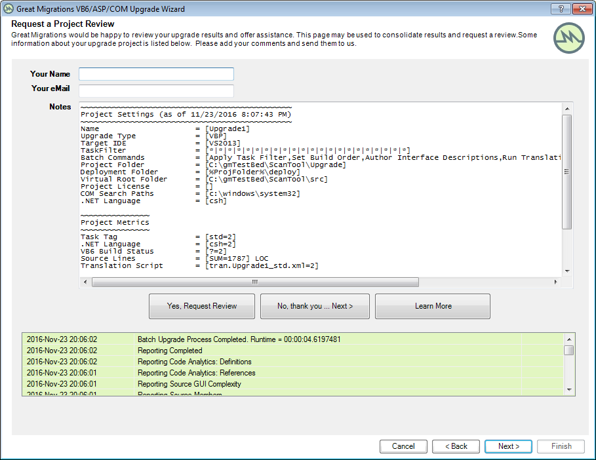Click the Great Migrations logo icon
This screenshot has height=460, width=596.
click(x=568, y=39)
